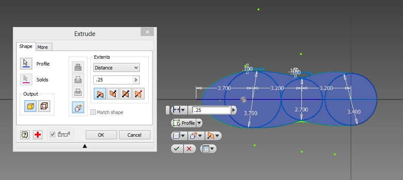Select the Join operation icon
The height and width of the screenshot is (180, 403).
(x=78, y=67)
